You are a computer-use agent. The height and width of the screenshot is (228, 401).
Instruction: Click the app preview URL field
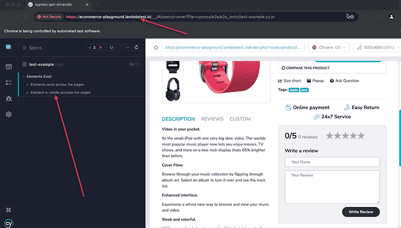point(233,47)
